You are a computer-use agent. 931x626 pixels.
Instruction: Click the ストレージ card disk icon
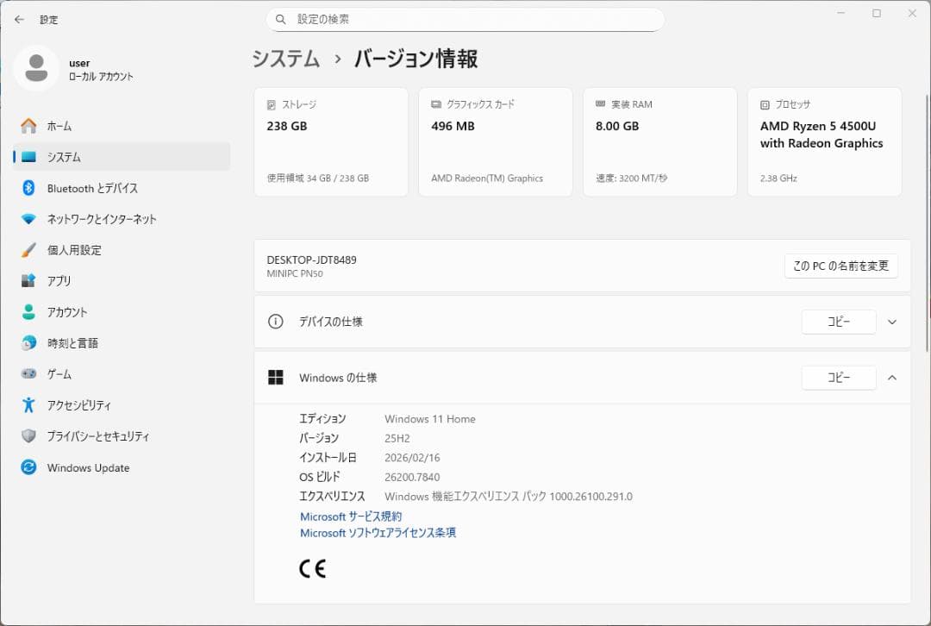(x=272, y=104)
